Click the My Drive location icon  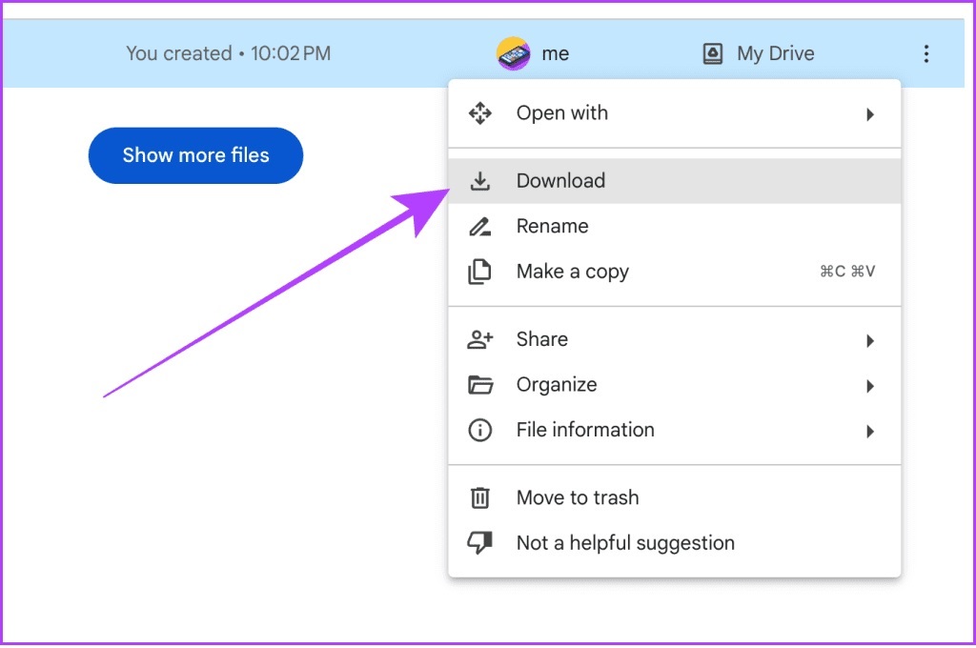[x=713, y=54]
